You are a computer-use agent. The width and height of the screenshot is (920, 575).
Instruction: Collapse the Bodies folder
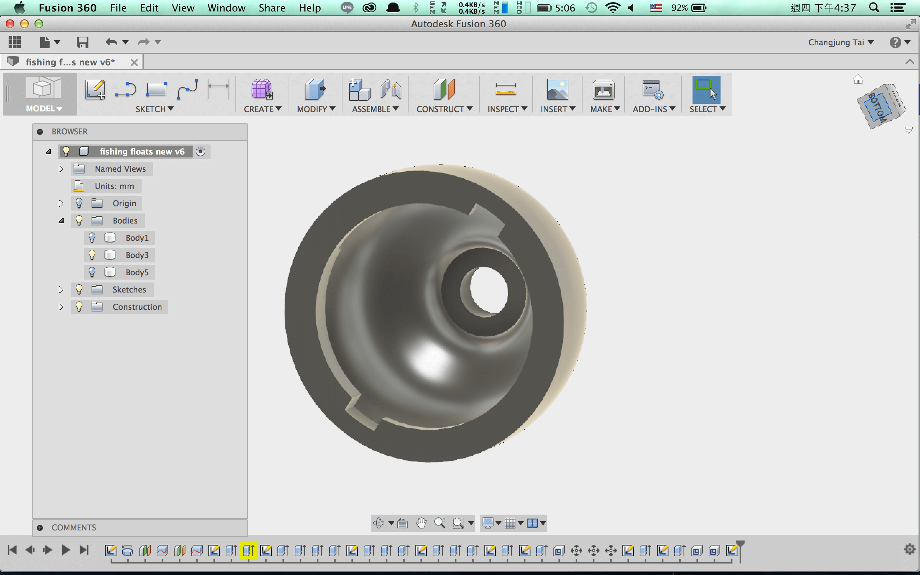click(61, 221)
